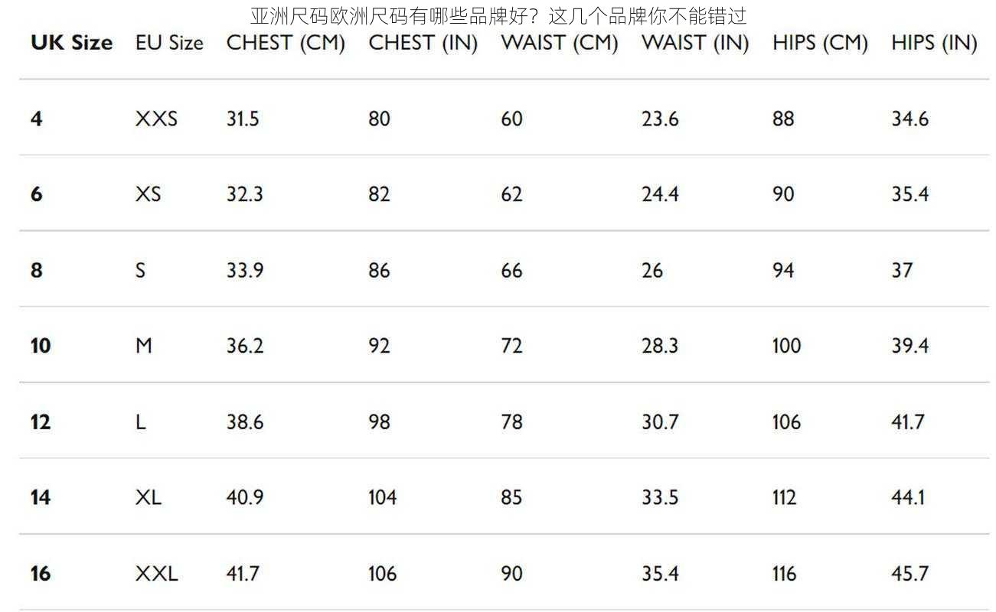Select the CHEST (IN) column header
Screen dimensions: 996x612
[x=423, y=43]
